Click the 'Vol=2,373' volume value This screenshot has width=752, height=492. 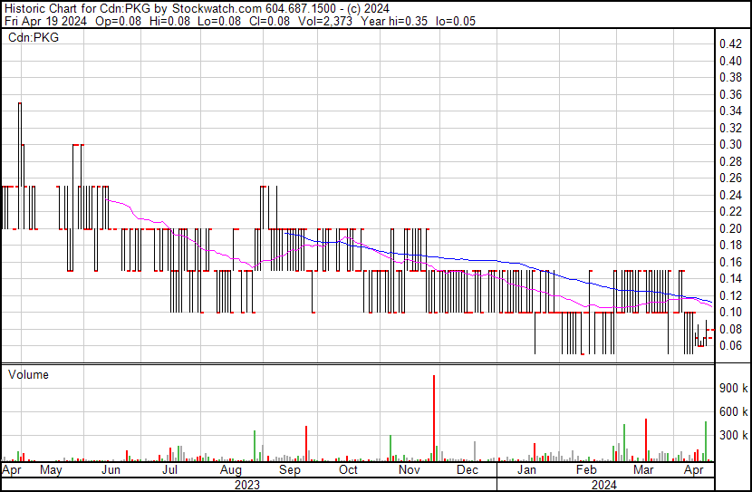(x=325, y=21)
